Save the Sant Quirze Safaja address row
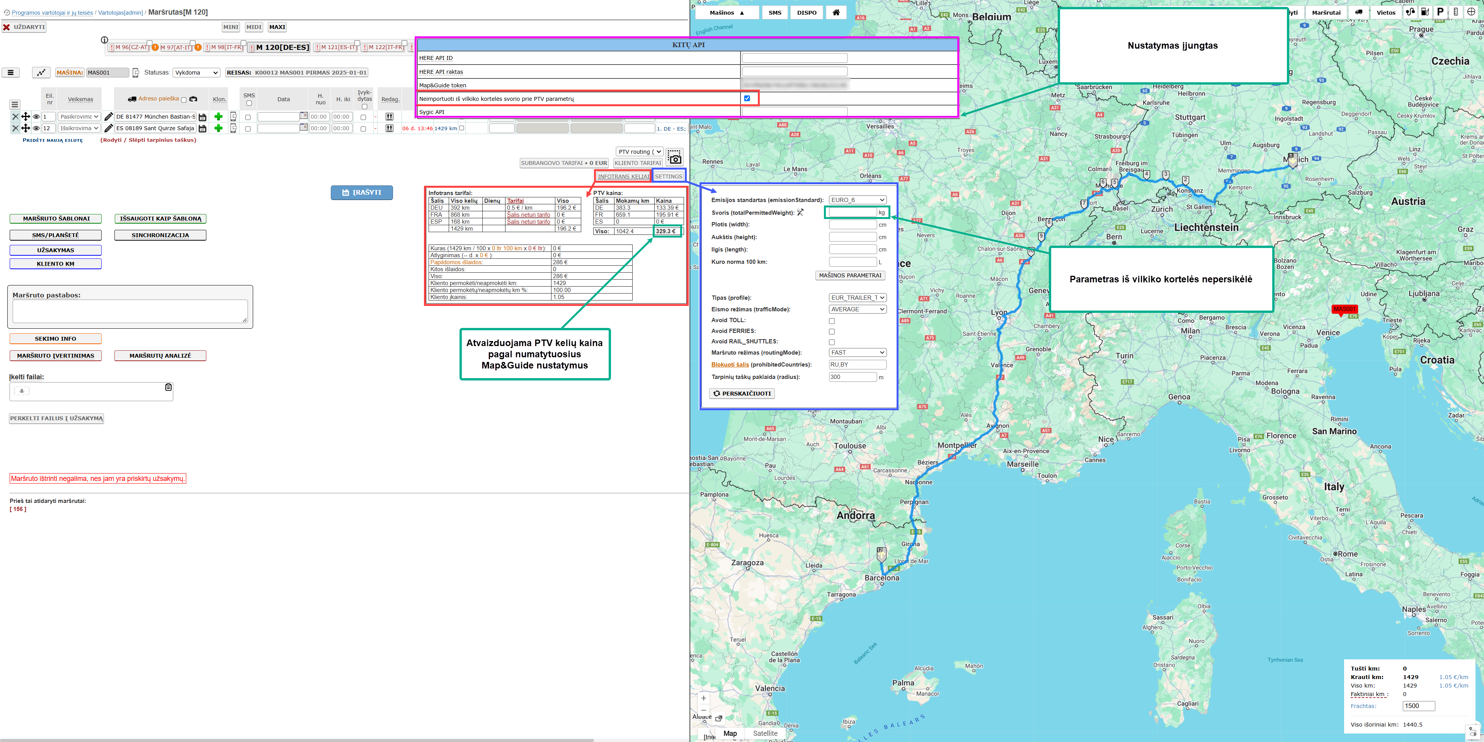The image size is (1484, 742). click(x=202, y=128)
